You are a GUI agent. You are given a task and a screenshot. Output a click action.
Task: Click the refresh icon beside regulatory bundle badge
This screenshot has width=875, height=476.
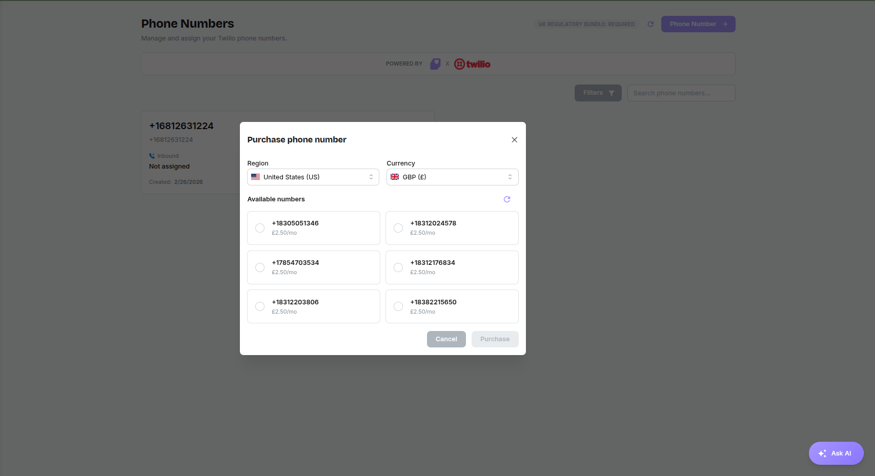click(x=650, y=24)
